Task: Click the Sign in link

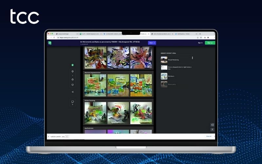Action: coord(200,43)
